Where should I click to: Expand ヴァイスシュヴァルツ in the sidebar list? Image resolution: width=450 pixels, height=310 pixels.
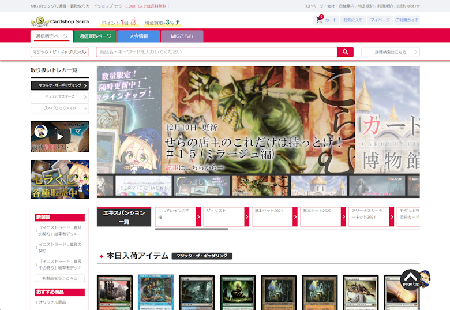[x=59, y=108]
